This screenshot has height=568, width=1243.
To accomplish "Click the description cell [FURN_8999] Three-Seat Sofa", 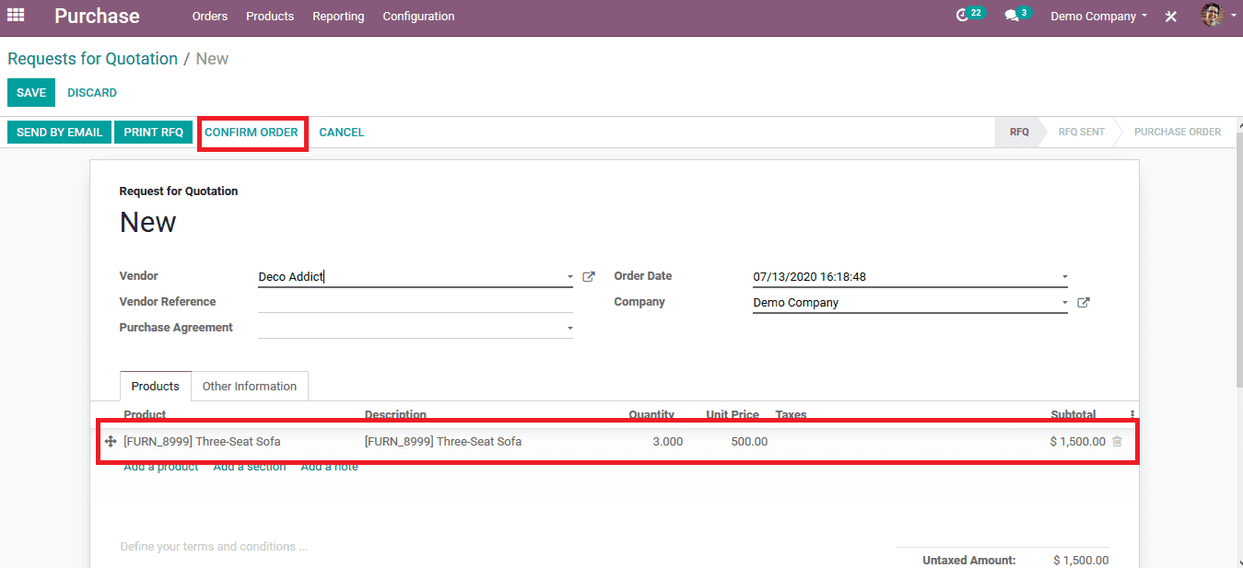I will [x=443, y=442].
